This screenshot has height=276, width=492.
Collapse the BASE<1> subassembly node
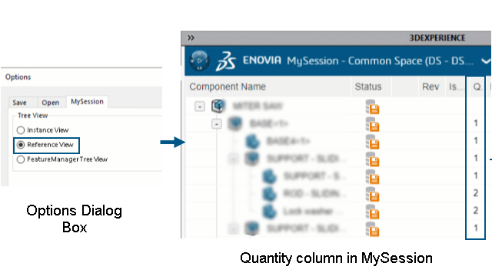(x=217, y=124)
